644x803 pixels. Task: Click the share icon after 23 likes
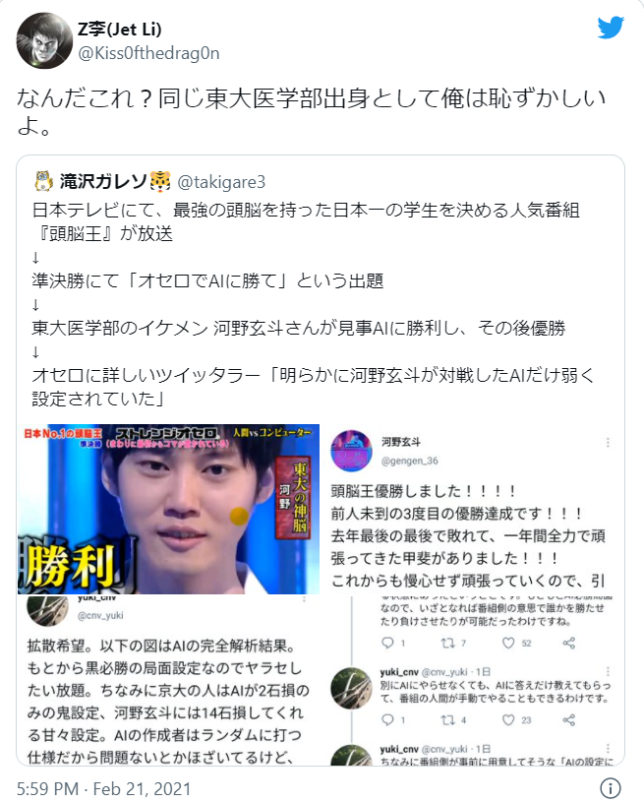[569, 720]
